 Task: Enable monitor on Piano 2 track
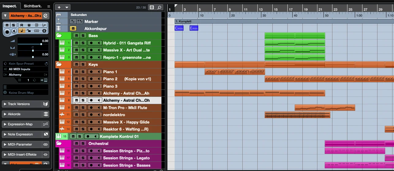[98, 79]
